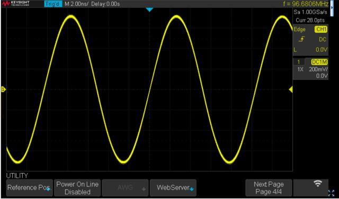Select the Delay 0.00s readout
Viewport: 339px width, 199px height.
click(x=105, y=4)
